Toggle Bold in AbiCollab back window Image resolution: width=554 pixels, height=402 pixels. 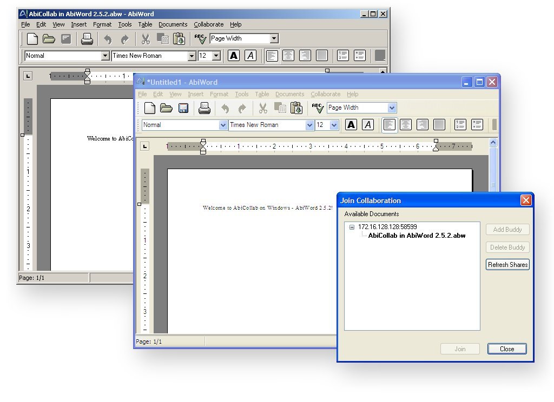(x=234, y=56)
